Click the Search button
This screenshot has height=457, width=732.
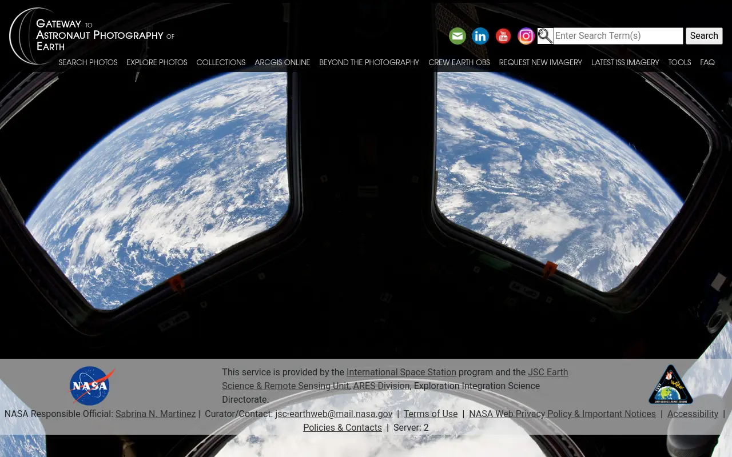click(x=704, y=36)
